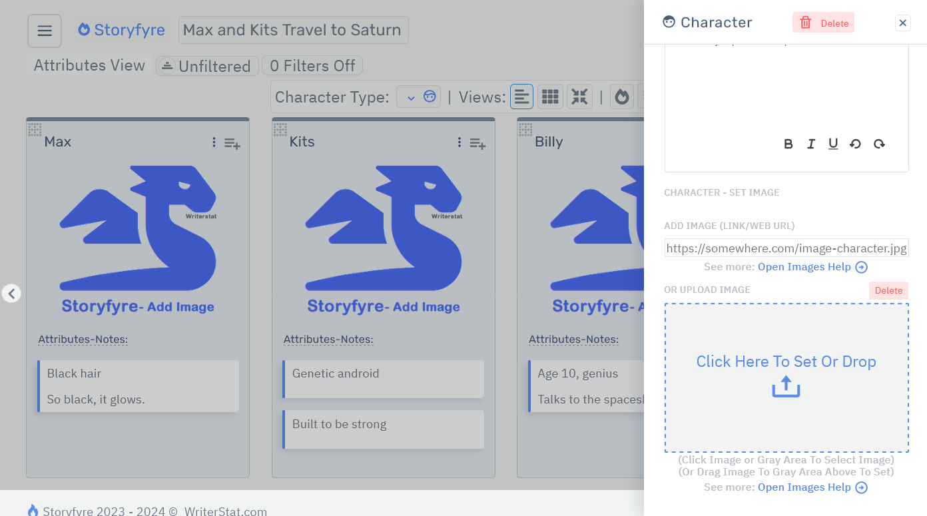The image size is (927, 516).
Task: Toggle the Unfiltered filter setting
Action: tap(206, 65)
